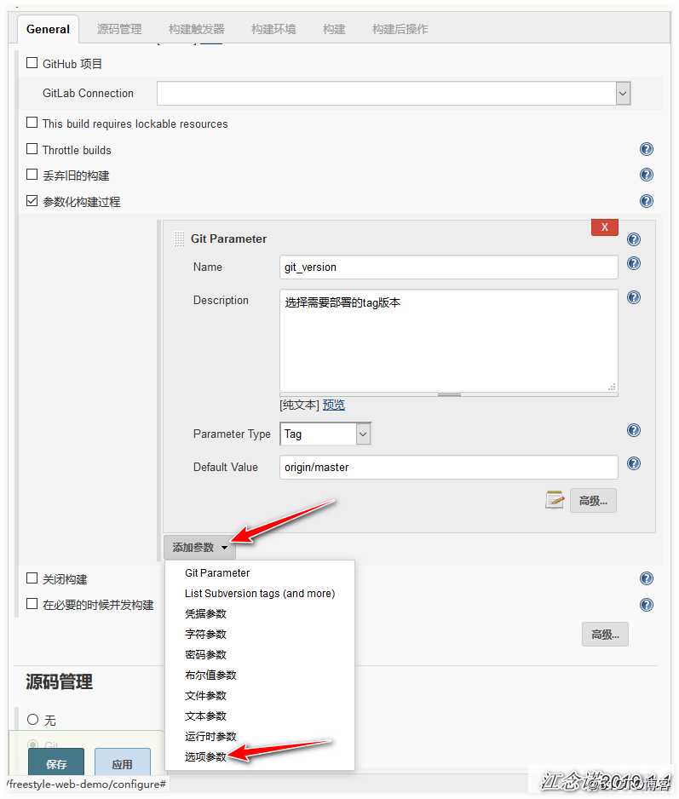The width and height of the screenshot is (679, 799).
Task: Uncheck 参数化构建过程 checkbox
Action: (x=32, y=201)
